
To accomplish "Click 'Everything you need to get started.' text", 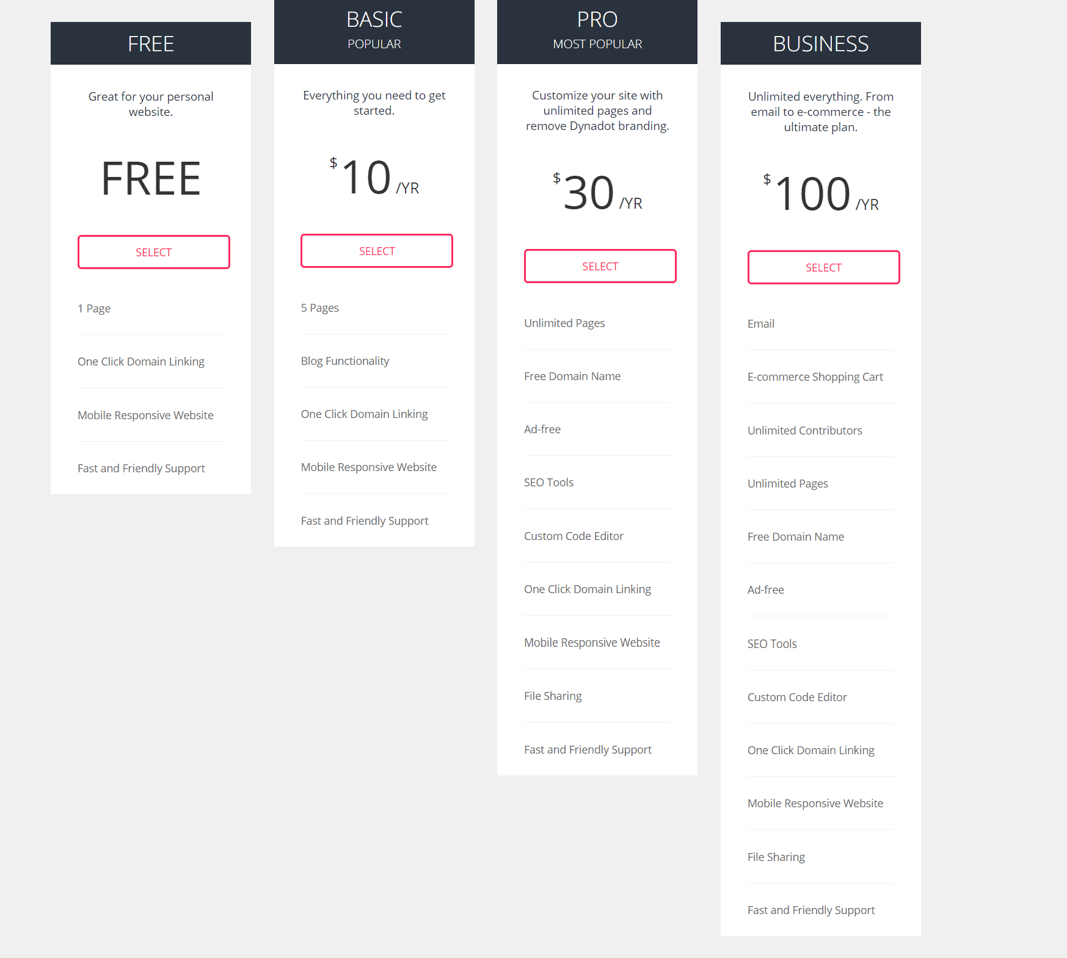I will click(x=374, y=103).
